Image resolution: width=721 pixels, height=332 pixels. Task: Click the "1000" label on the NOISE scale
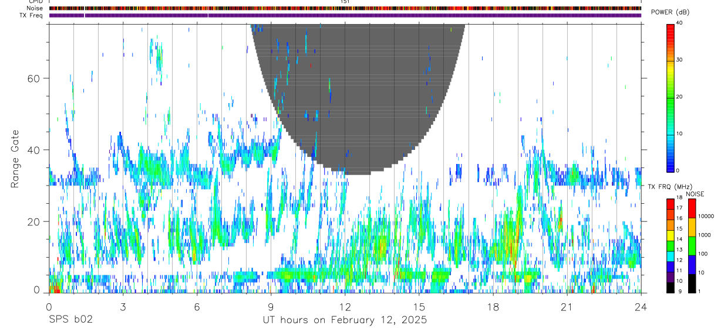click(704, 235)
